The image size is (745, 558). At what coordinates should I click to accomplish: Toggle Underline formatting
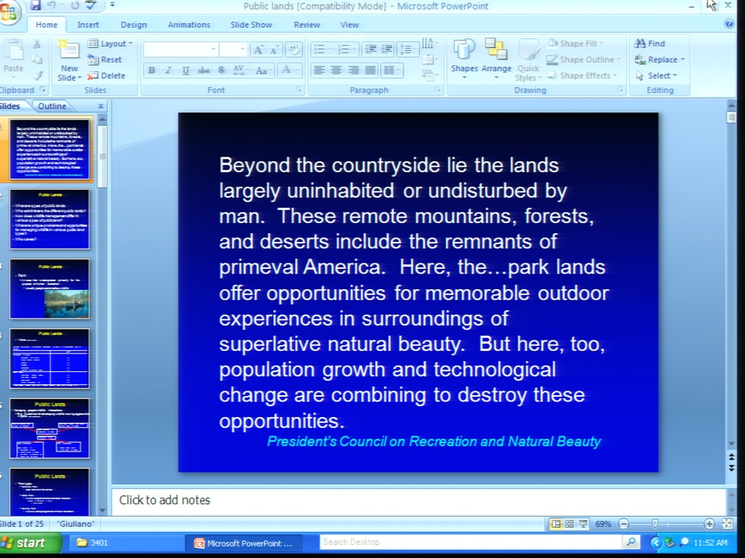(x=185, y=71)
